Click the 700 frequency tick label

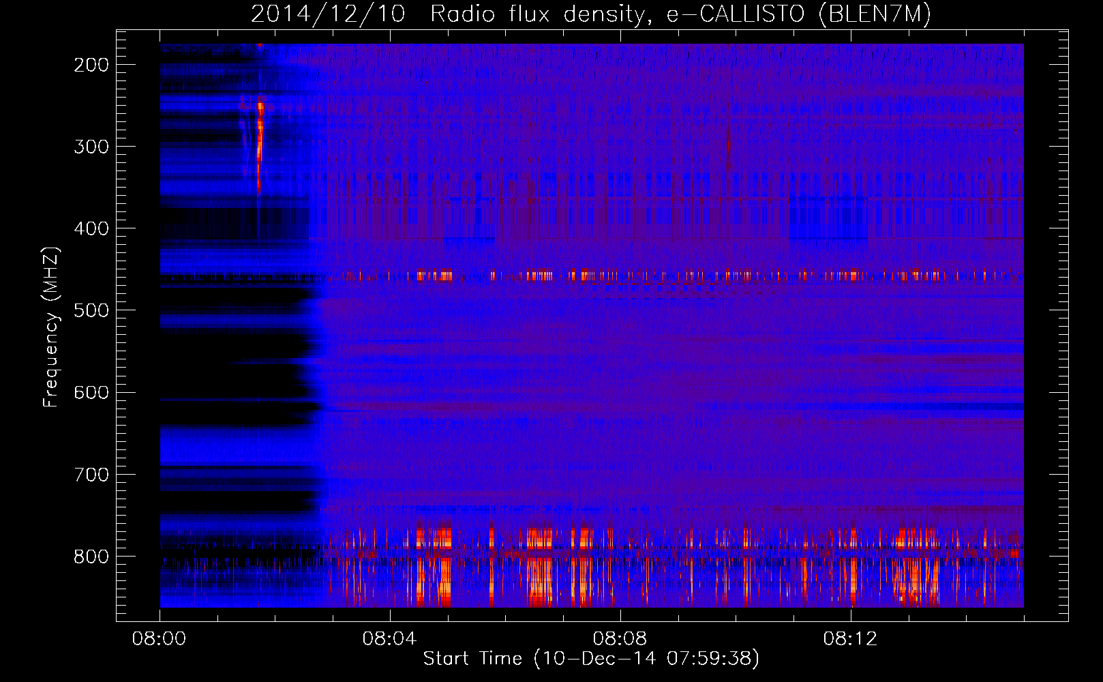pos(91,474)
